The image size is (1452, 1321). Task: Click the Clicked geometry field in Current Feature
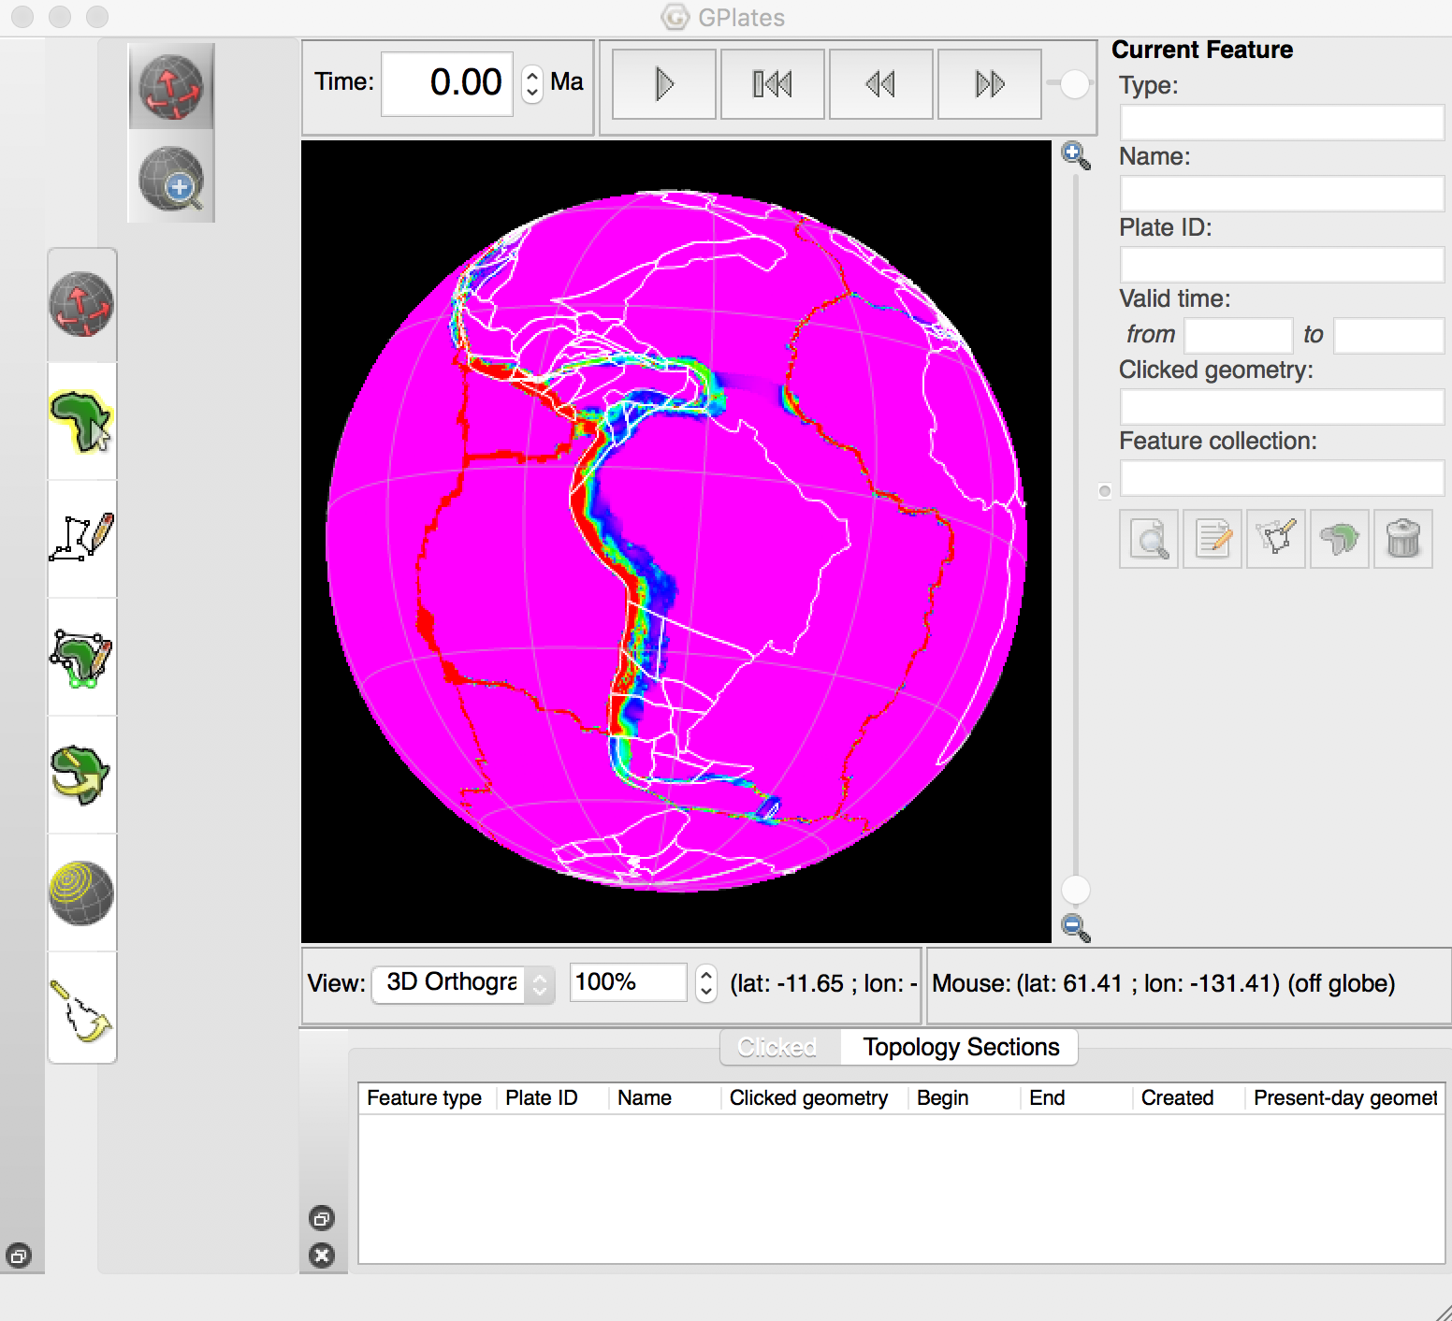click(1282, 407)
